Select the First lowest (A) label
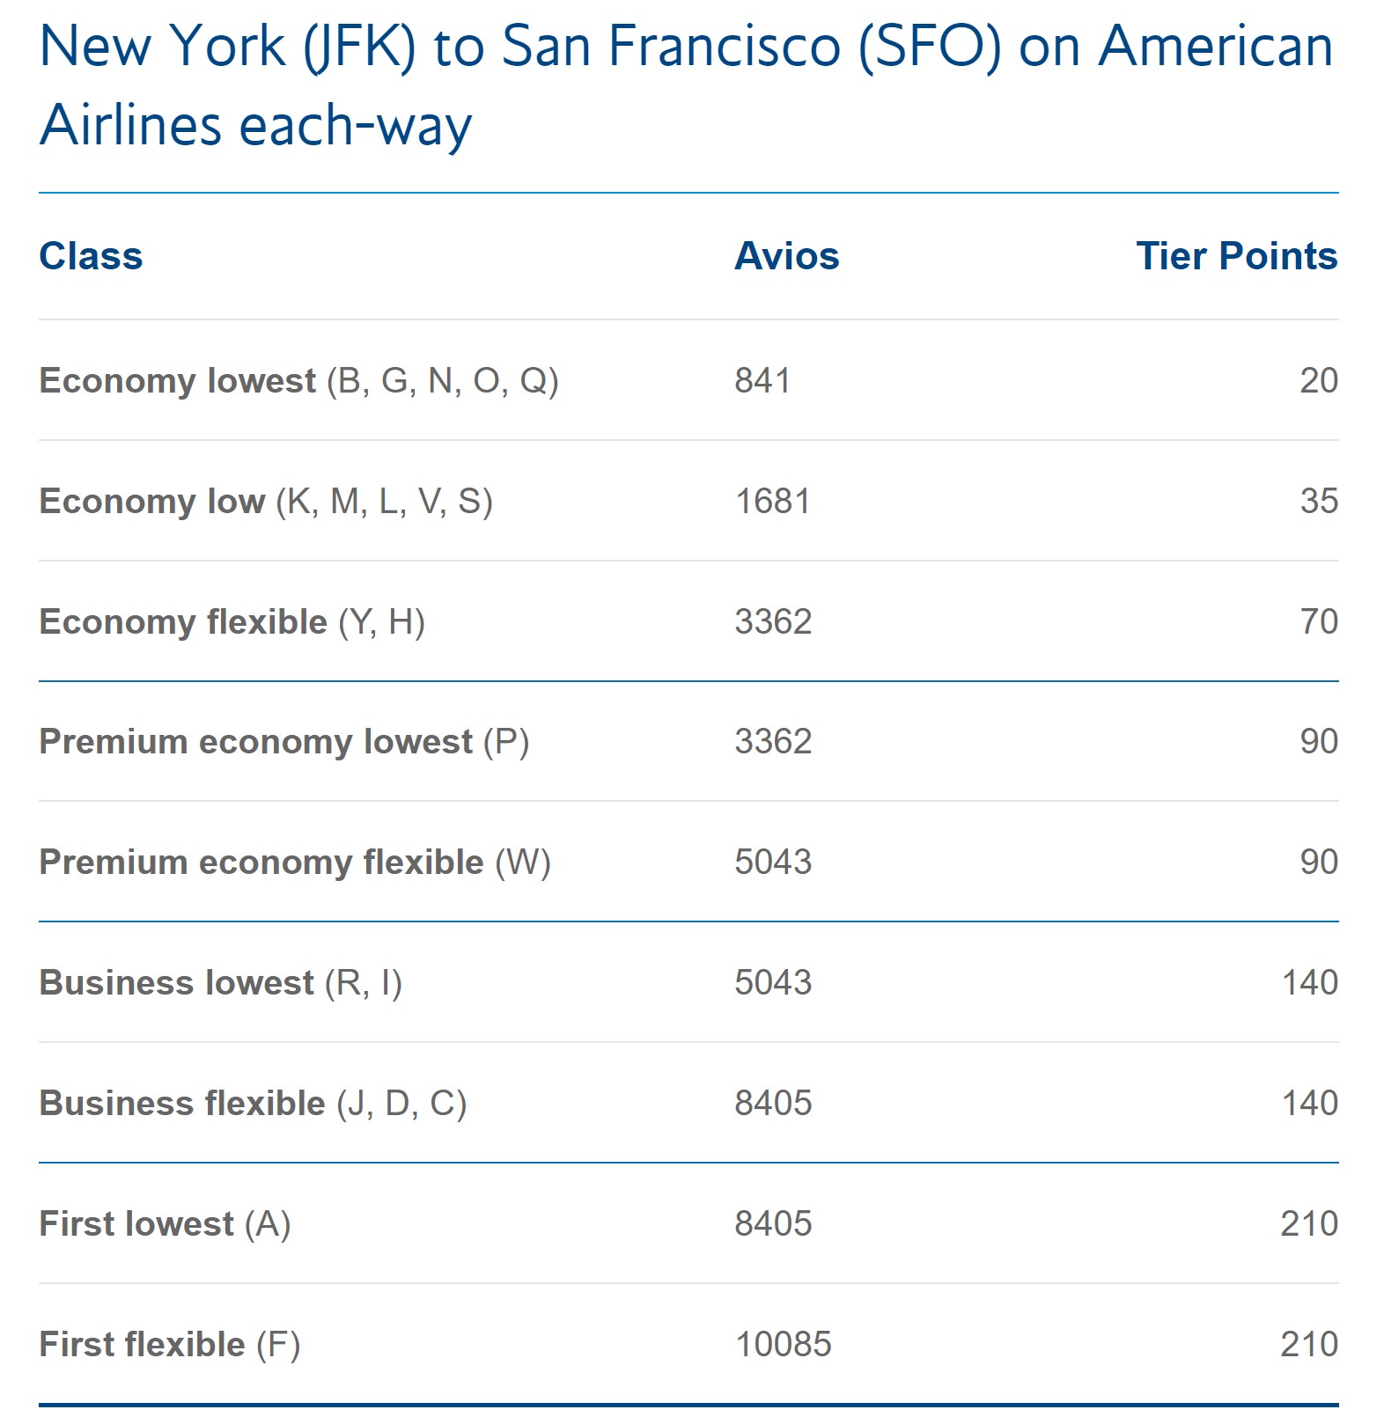 point(166,1224)
